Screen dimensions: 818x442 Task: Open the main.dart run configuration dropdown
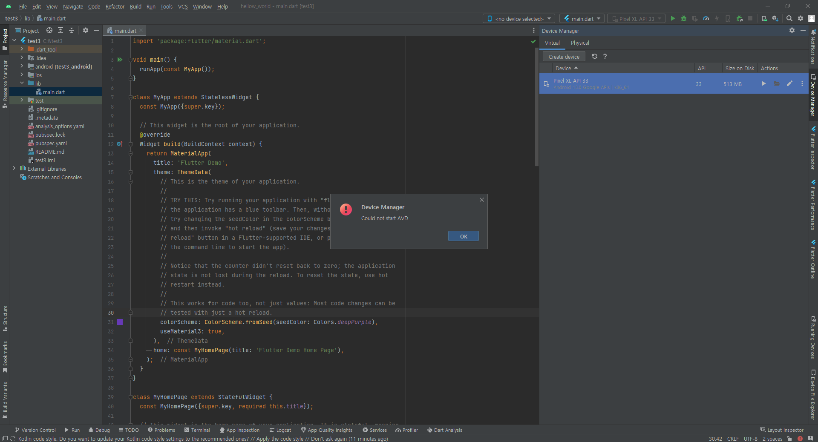pos(582,18)
